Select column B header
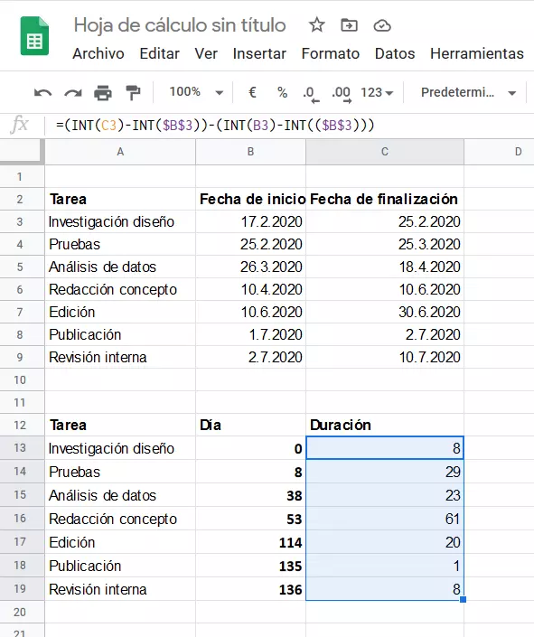Screen dimensions: 534x637 click(x=251, y=152)
